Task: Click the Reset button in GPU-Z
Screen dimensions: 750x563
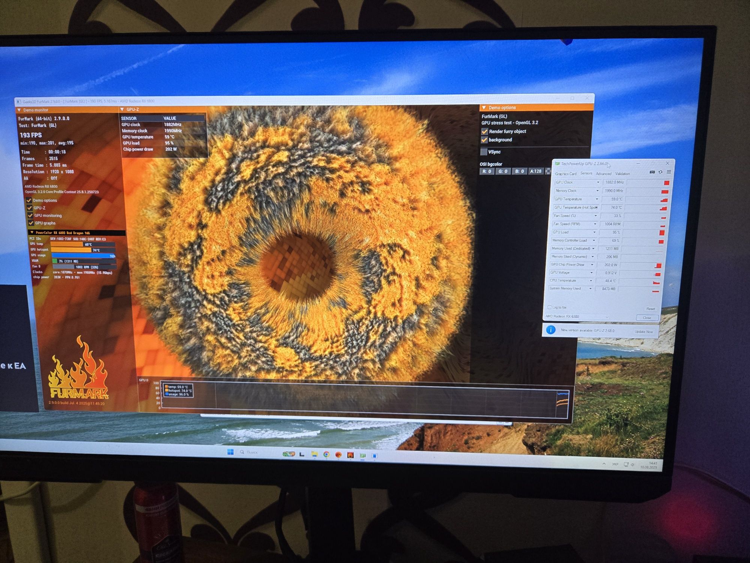Action: pyautogui.click(x=651, y=309)
